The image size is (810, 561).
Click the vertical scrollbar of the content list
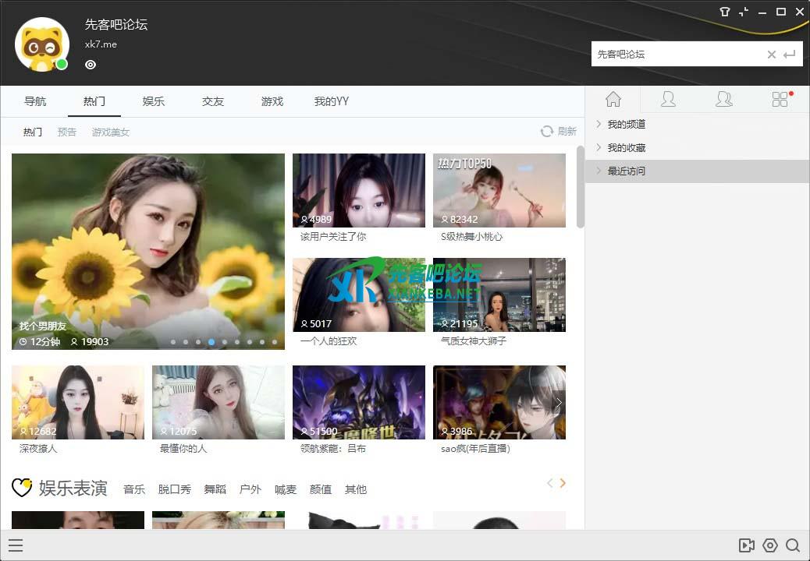[x=580, y=187]
